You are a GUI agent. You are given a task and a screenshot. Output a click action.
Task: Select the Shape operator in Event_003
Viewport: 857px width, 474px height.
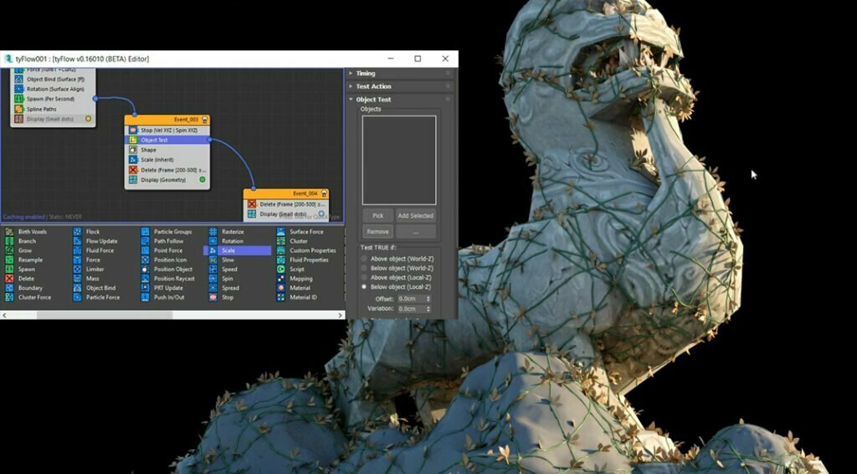pyautogui.click(x=149, y=150)
